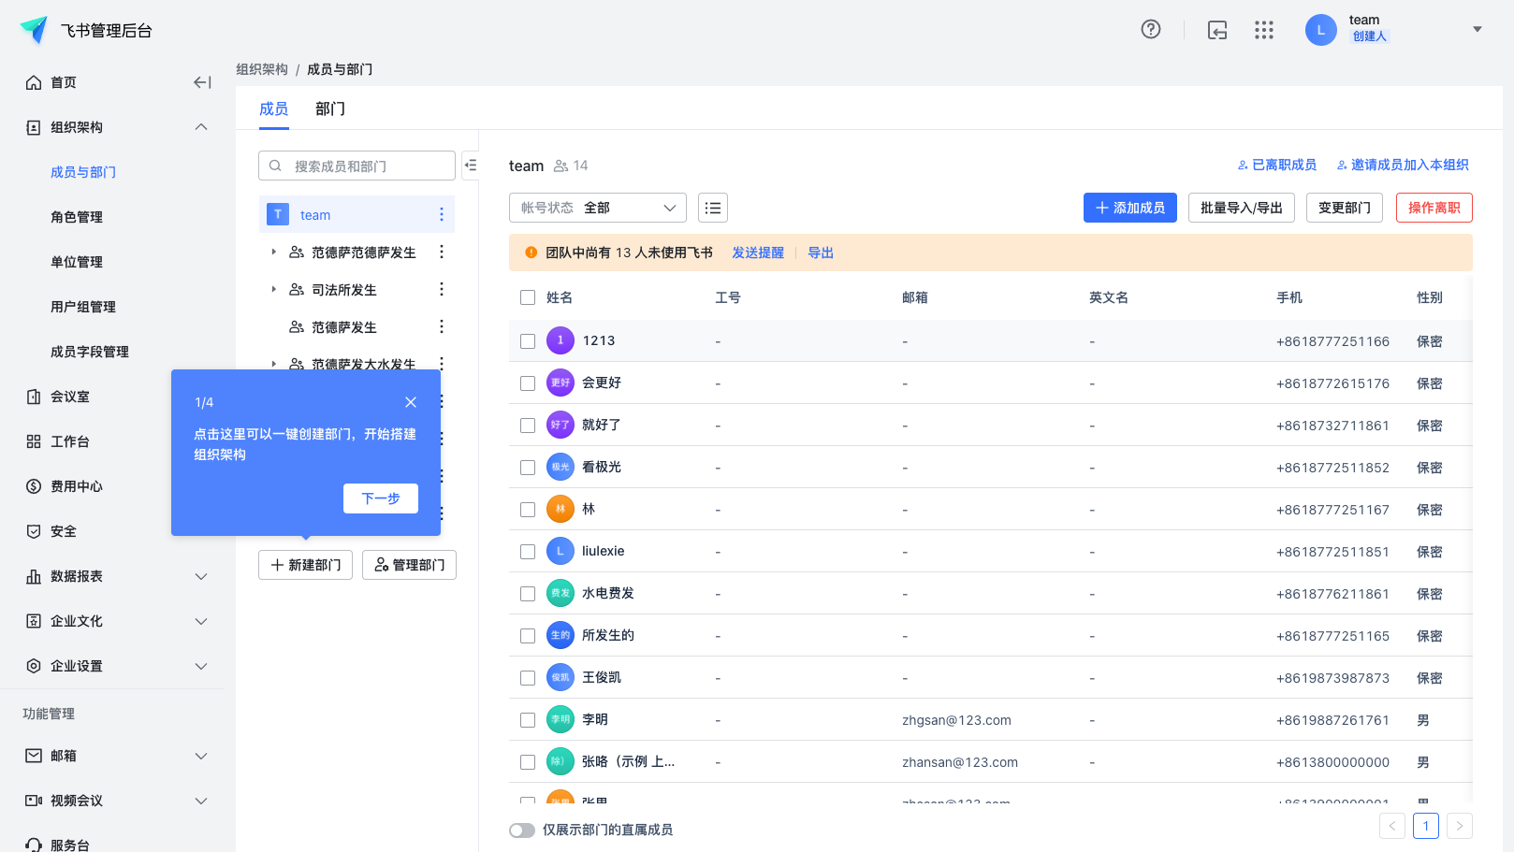Click 下一步 in the guide tooltip
This screenshot has height=852, width=1514.
(381, 498)
